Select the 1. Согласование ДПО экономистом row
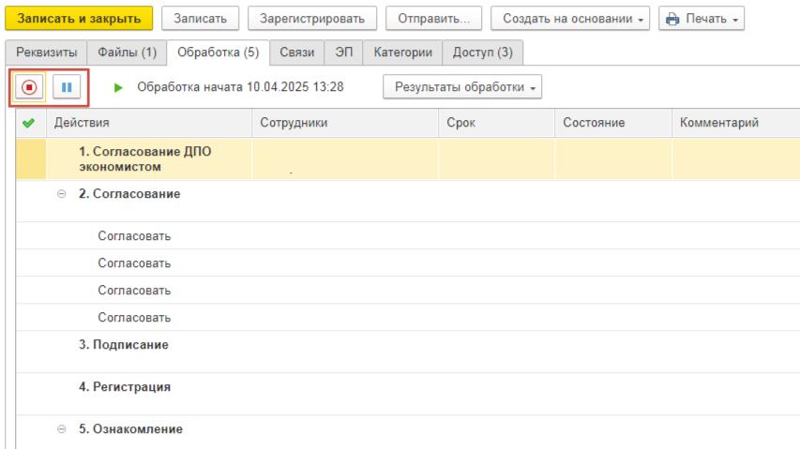Viewport: 800px width, 449px height. [x=408, y=159]
